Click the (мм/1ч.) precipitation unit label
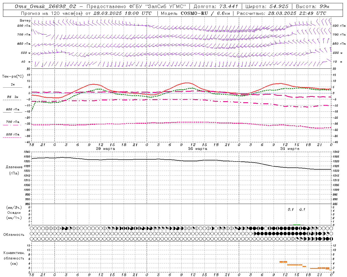The width and height of the screenshot is (347, 277). pos(14,218)
